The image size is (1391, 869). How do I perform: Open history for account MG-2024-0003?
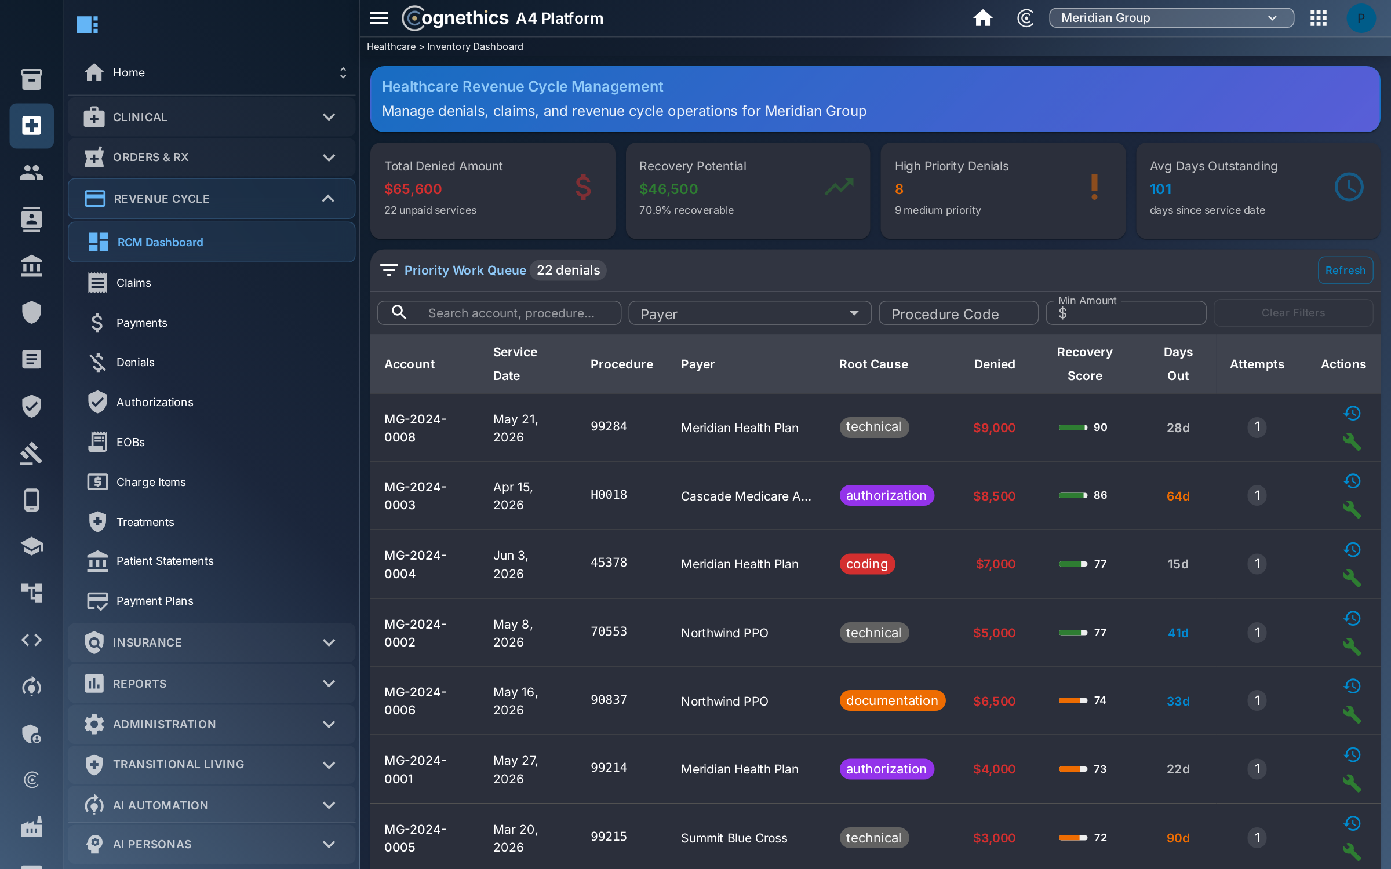(x=1352, y=481)
